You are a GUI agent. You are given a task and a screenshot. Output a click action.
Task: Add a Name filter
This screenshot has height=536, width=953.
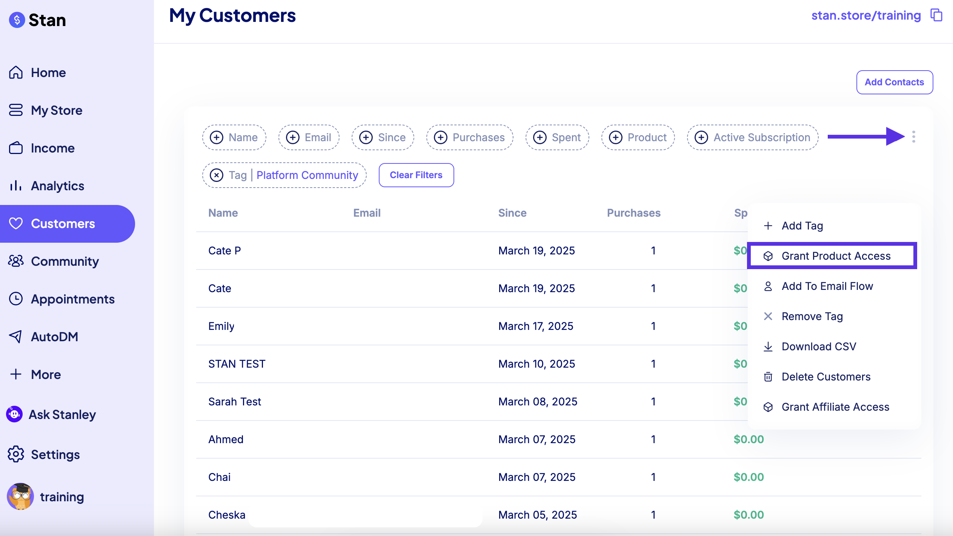tap(234, 137)
